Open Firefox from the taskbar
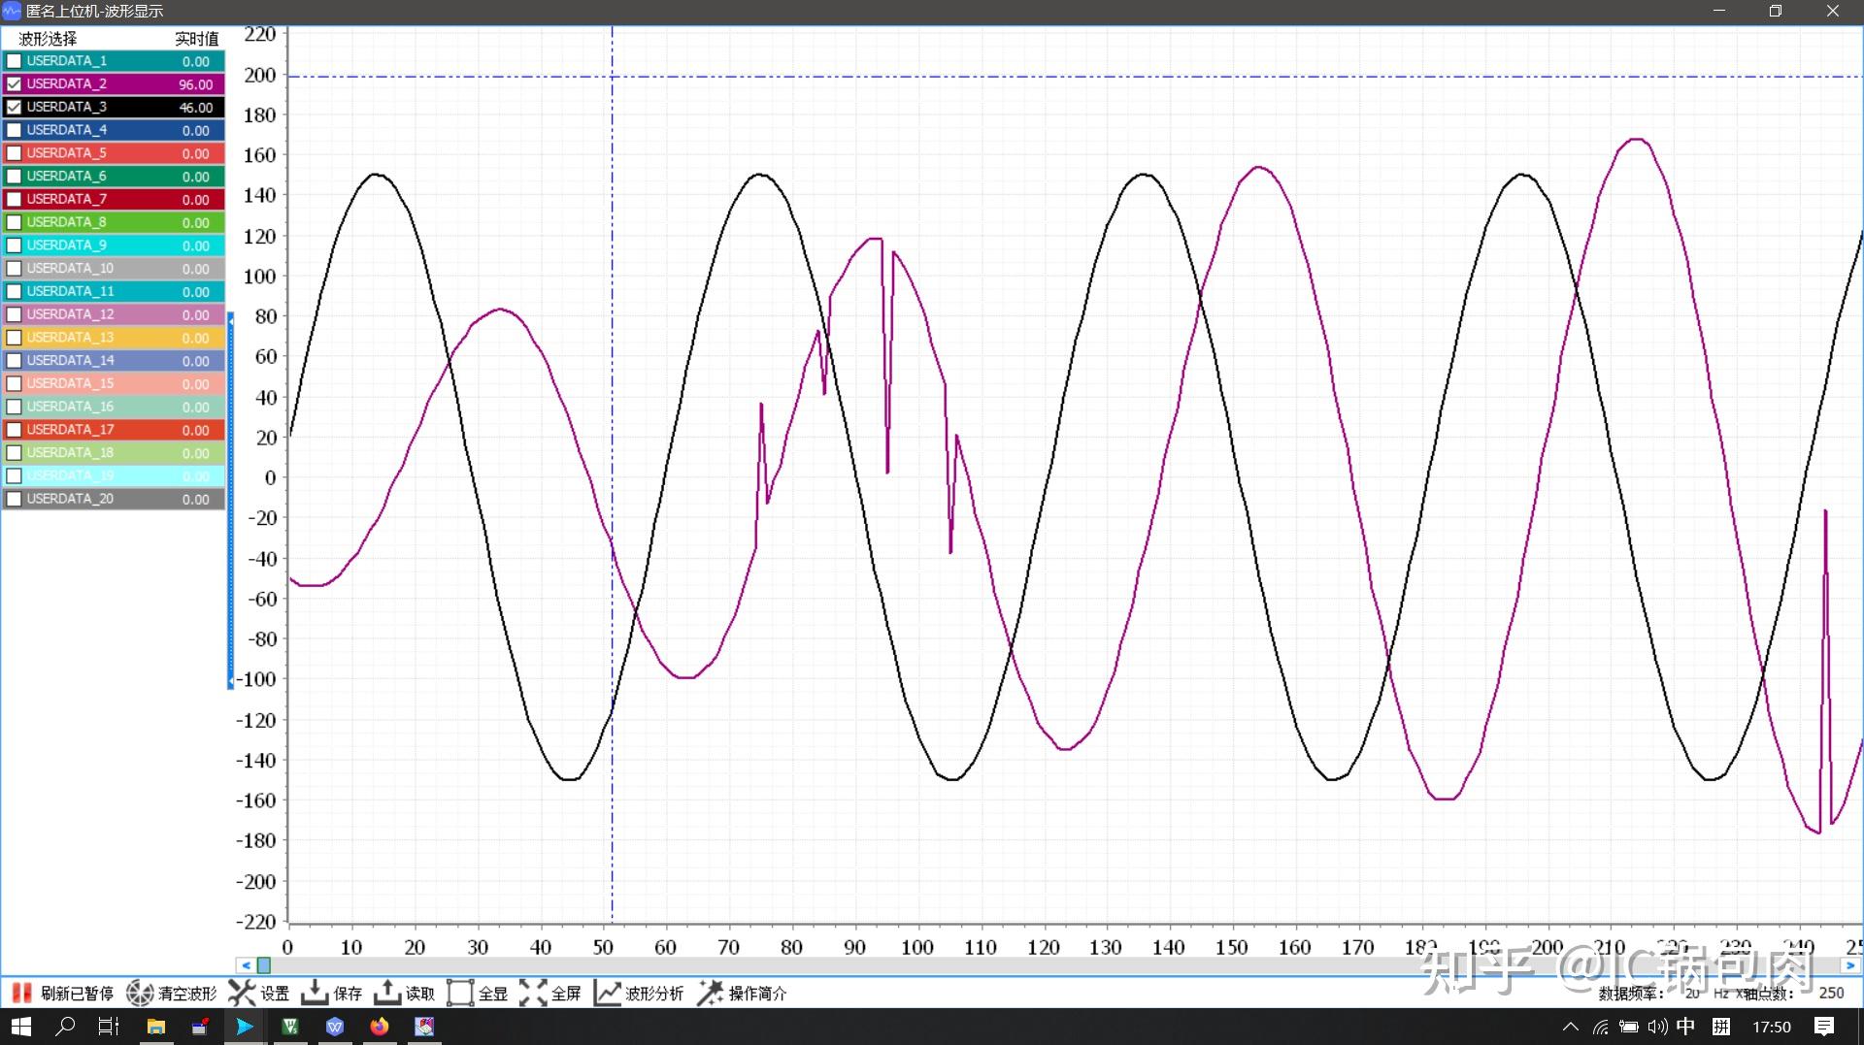The height and width of the screenshot is (1045, 1864). (380, 1027)
